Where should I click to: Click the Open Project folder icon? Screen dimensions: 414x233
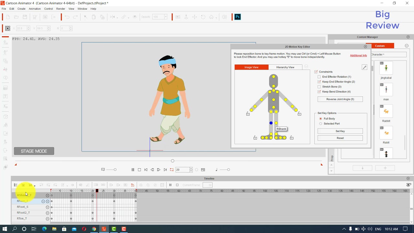pyautogui.click(x=16, y=17)
